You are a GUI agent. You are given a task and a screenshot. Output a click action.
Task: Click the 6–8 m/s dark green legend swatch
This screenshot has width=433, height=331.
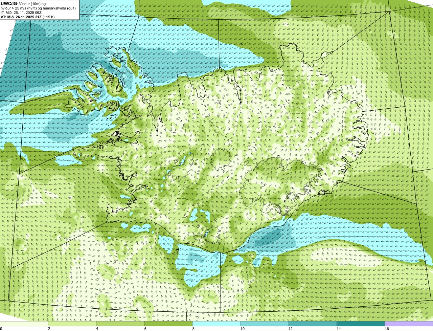(168, 324)
